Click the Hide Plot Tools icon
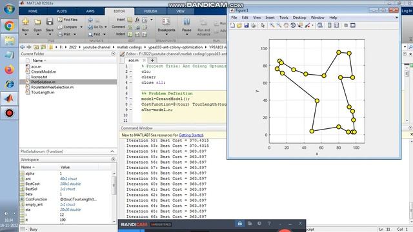413x232 pixels. pyautogui.click(x=346, y=25)
